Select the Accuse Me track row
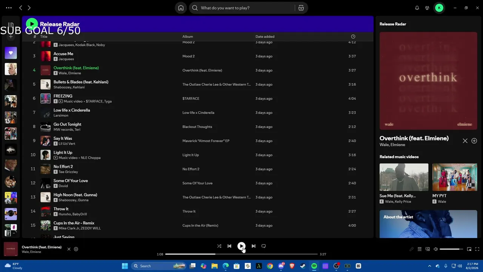Screen dimensions: 483x272 [198, 56]
